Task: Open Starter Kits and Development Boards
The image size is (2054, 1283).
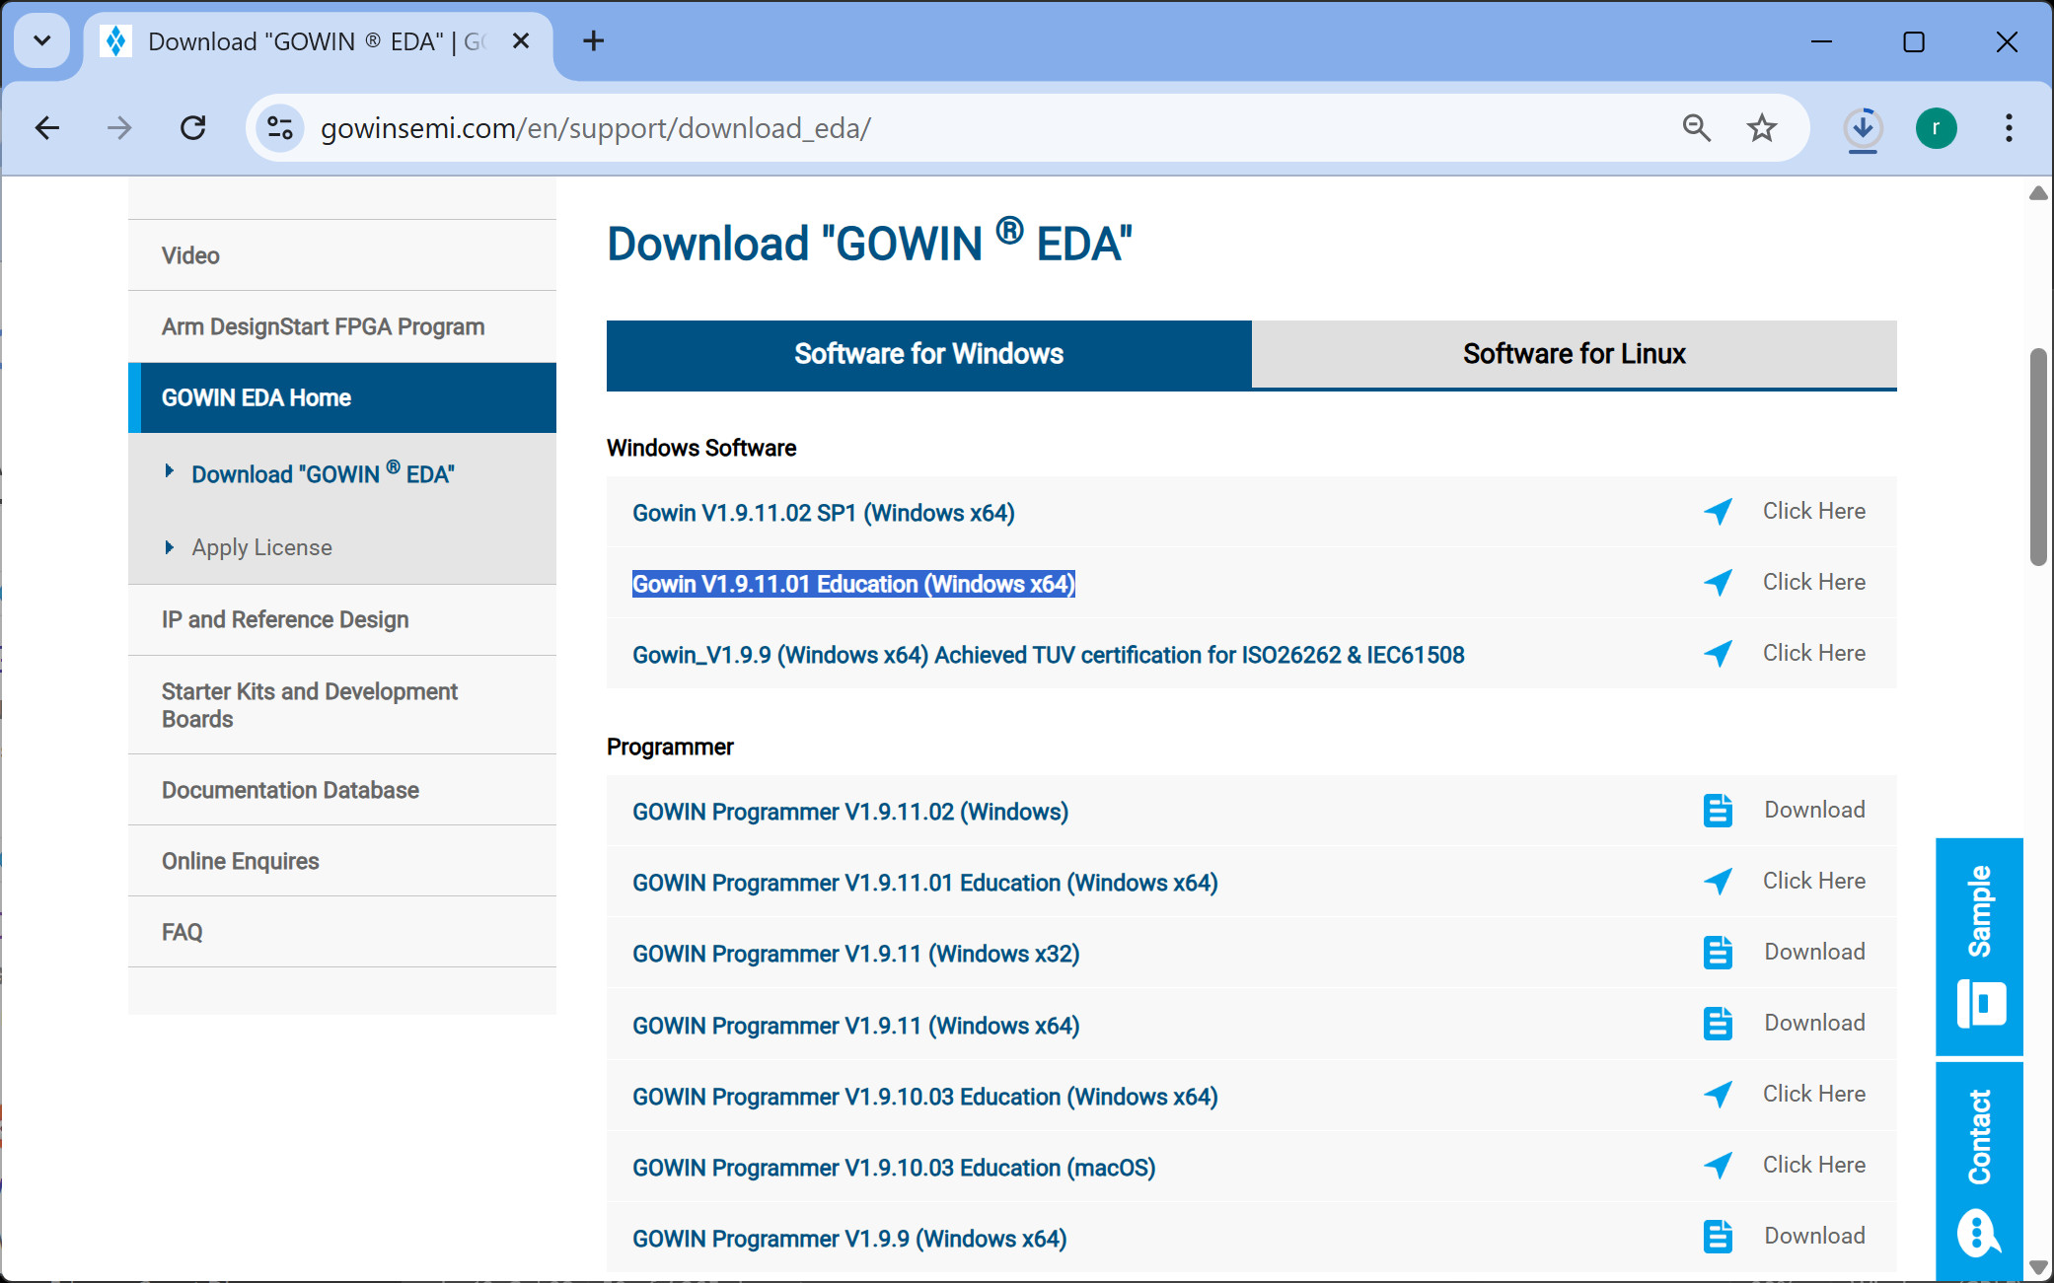Action: tap(342, 705)
